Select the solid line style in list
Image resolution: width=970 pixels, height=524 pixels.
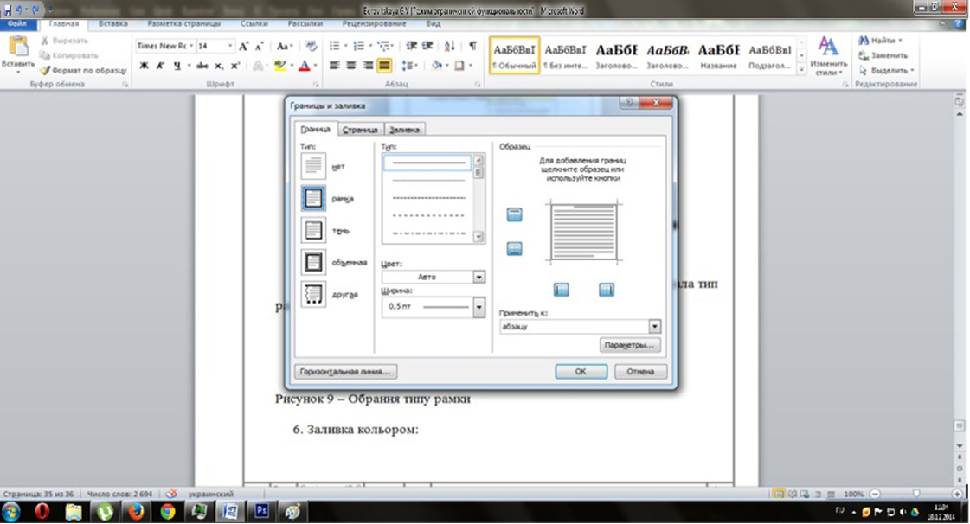[429, 162]
